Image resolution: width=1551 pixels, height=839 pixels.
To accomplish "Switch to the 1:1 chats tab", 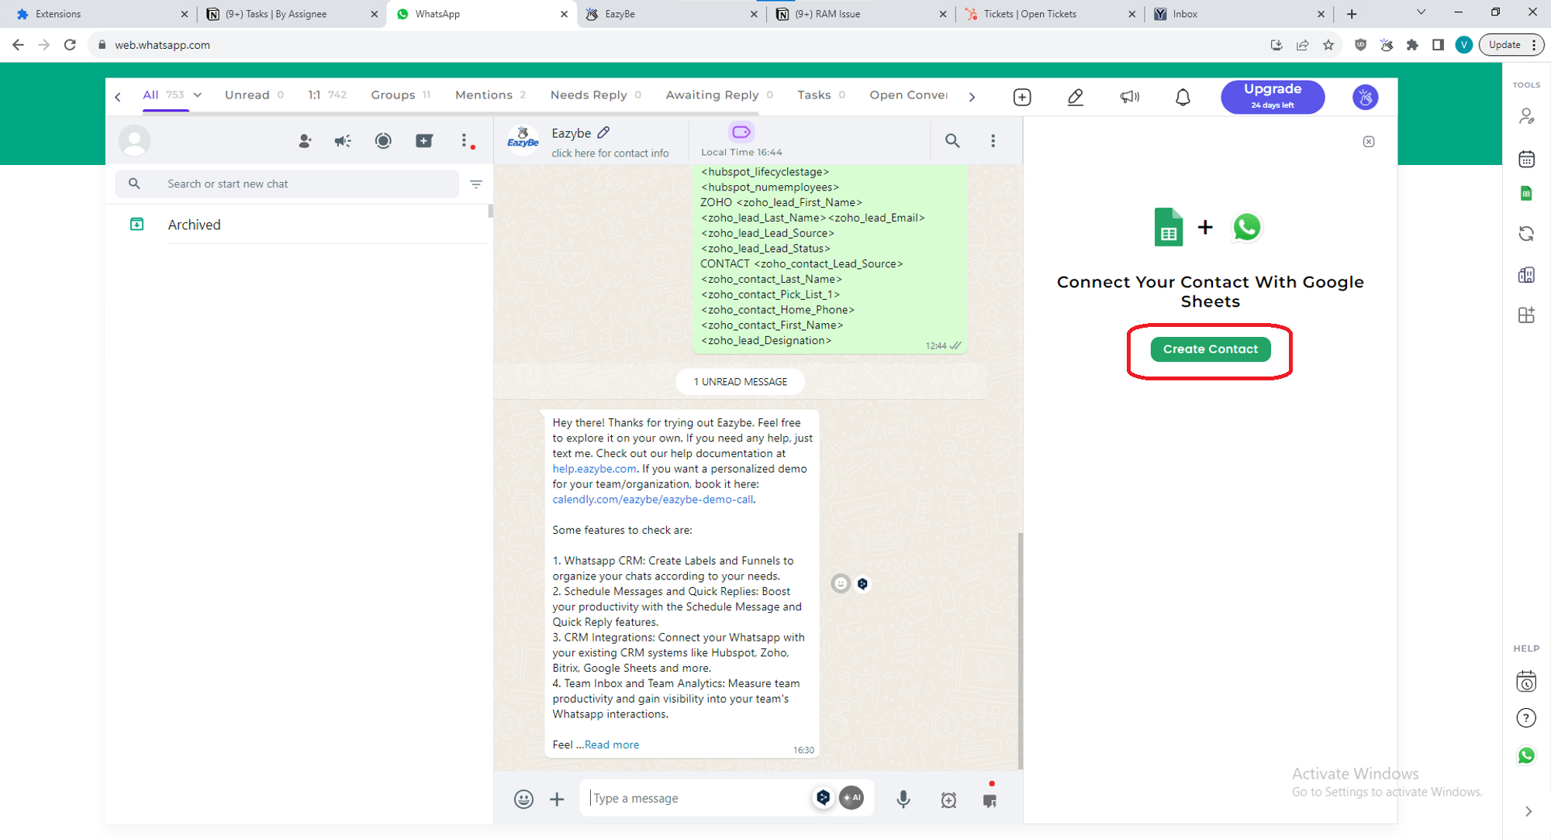I will click(x=327, y=95).
